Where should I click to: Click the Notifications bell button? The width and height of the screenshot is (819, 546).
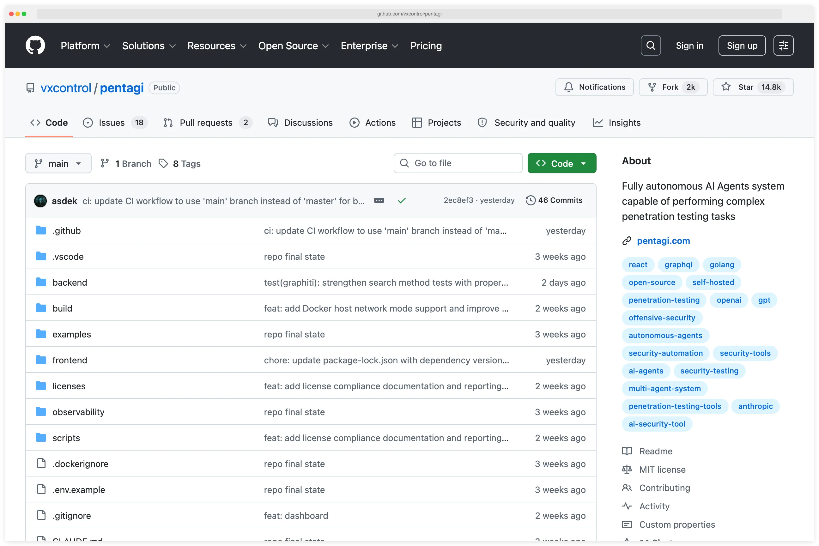click(x=594, y=87)
